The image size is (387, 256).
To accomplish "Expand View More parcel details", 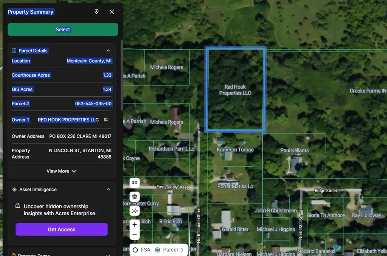I will (x=62, y=171).
